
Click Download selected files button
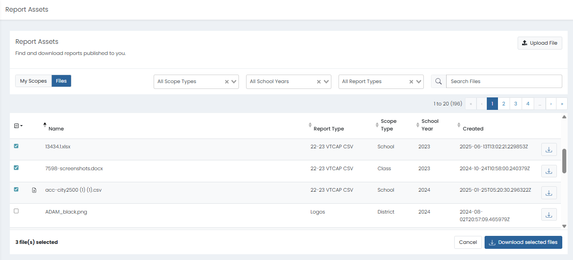[x=523, y=242]
